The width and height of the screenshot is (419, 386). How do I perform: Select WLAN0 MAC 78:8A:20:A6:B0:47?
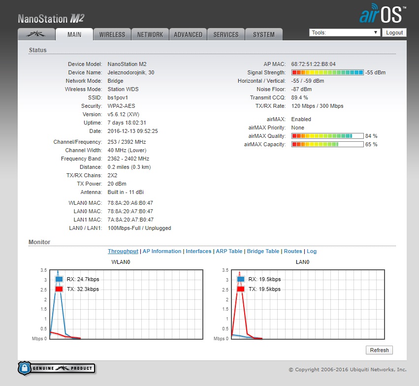[x=130, y=203]
